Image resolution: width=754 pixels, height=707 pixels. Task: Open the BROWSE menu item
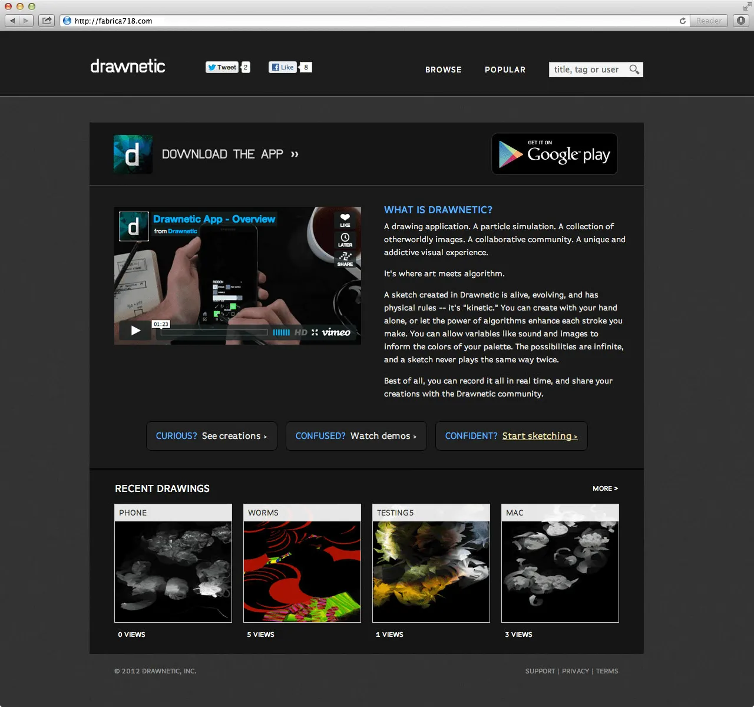pos(444,70)
